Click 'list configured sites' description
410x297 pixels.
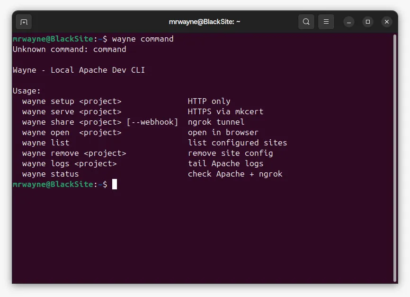click(237, 143)
